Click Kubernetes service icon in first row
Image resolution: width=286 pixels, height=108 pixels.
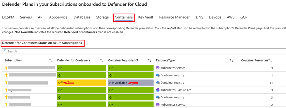(158, 68)
